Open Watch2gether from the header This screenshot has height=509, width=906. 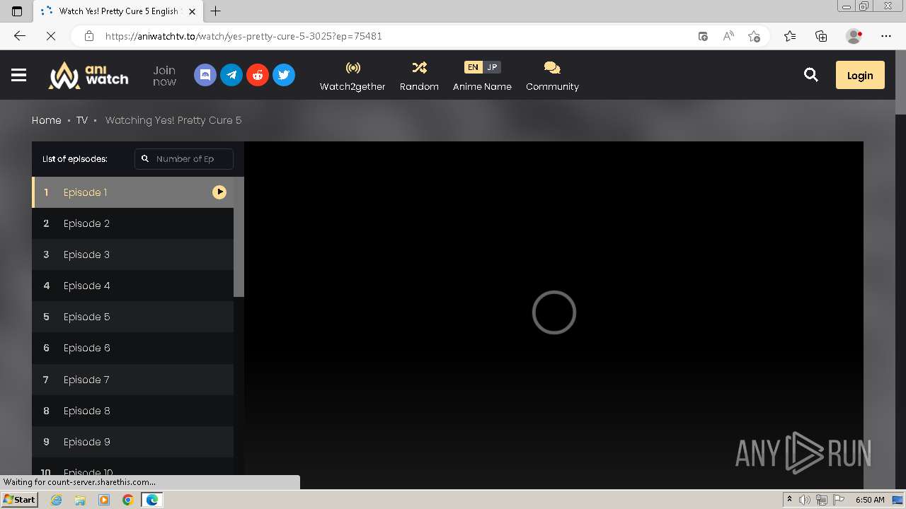tap(352, 76)
